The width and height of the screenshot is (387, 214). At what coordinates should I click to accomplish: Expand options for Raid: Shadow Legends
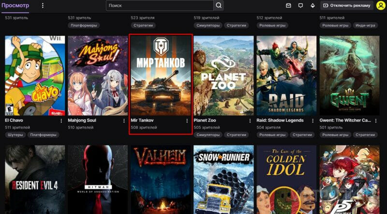click(313, 120)
